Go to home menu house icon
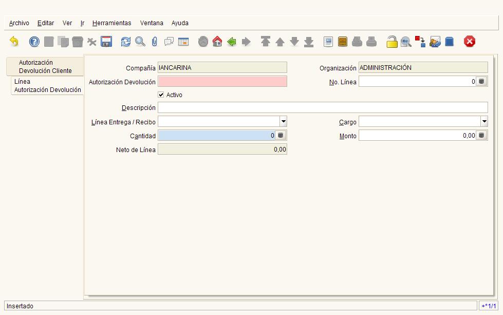Screen dimensions: 503x315 click(217, 42)
